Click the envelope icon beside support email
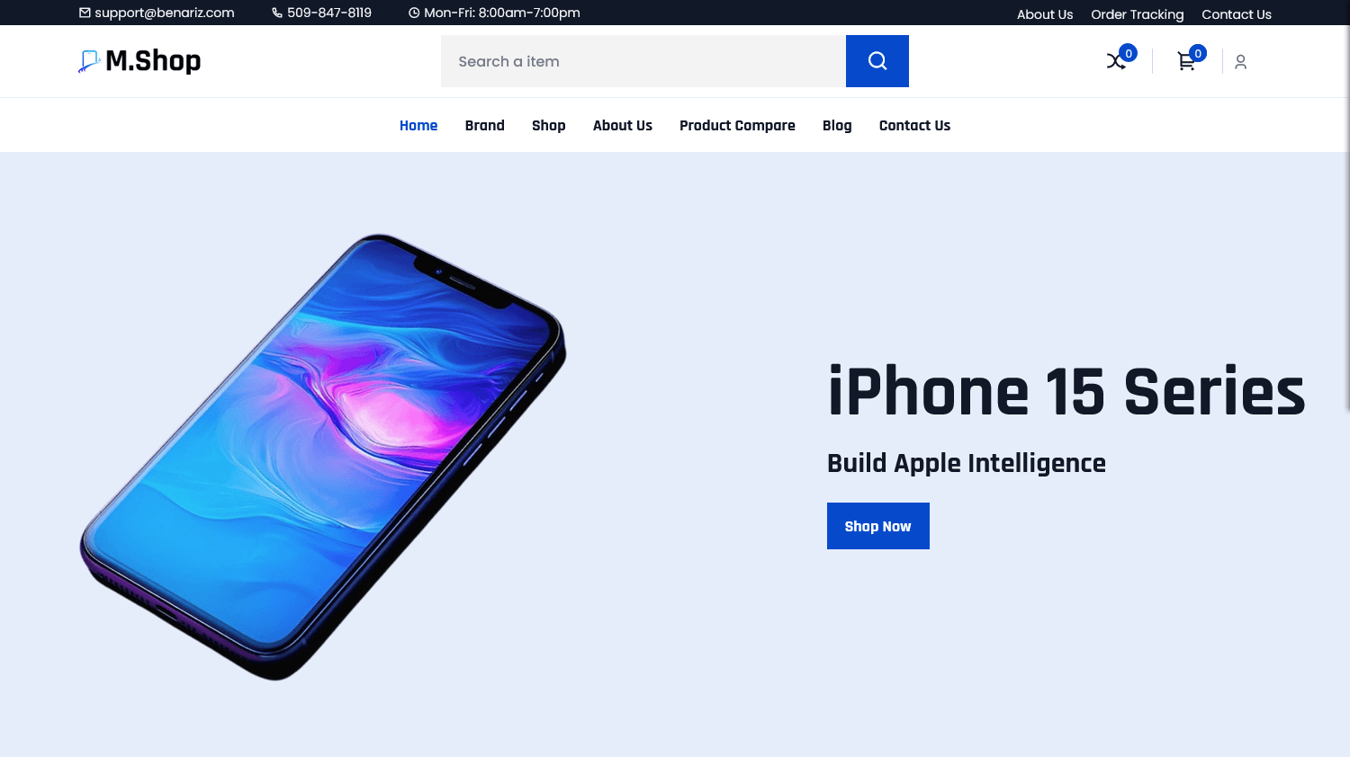This screenshot has width=1350, height=757. (x=85, y=13)
